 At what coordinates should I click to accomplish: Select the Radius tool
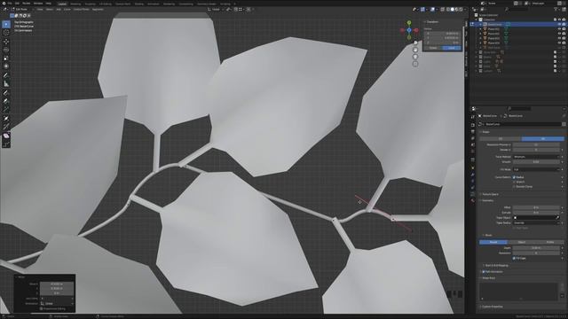[x=6, y=118]
